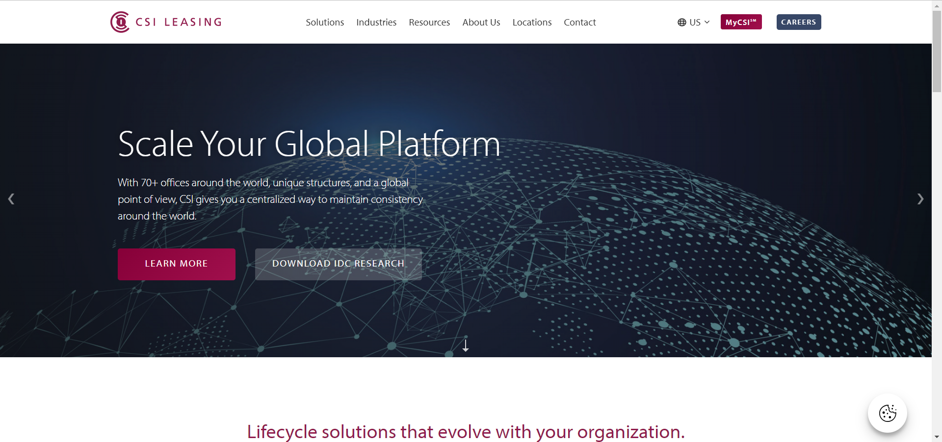Go to previous hero slide arrow

tap(11, 199)
